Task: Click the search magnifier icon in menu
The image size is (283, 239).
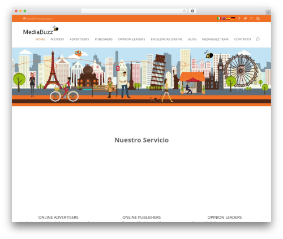Action: tap(258, 39)
